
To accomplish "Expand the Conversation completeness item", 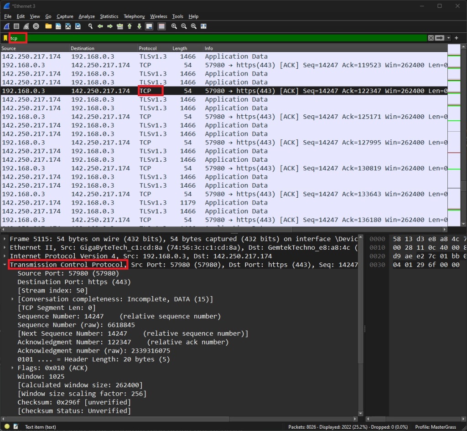I will (13, 299).
